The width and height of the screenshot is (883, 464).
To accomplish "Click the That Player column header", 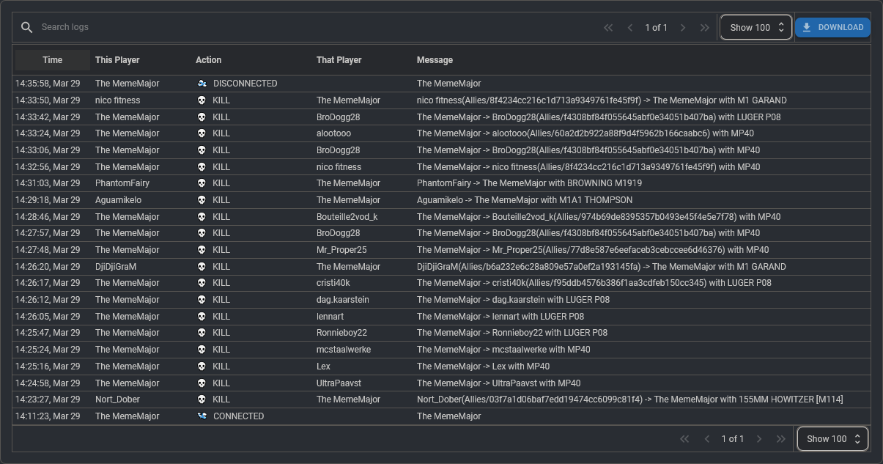I will coord(339,60).
